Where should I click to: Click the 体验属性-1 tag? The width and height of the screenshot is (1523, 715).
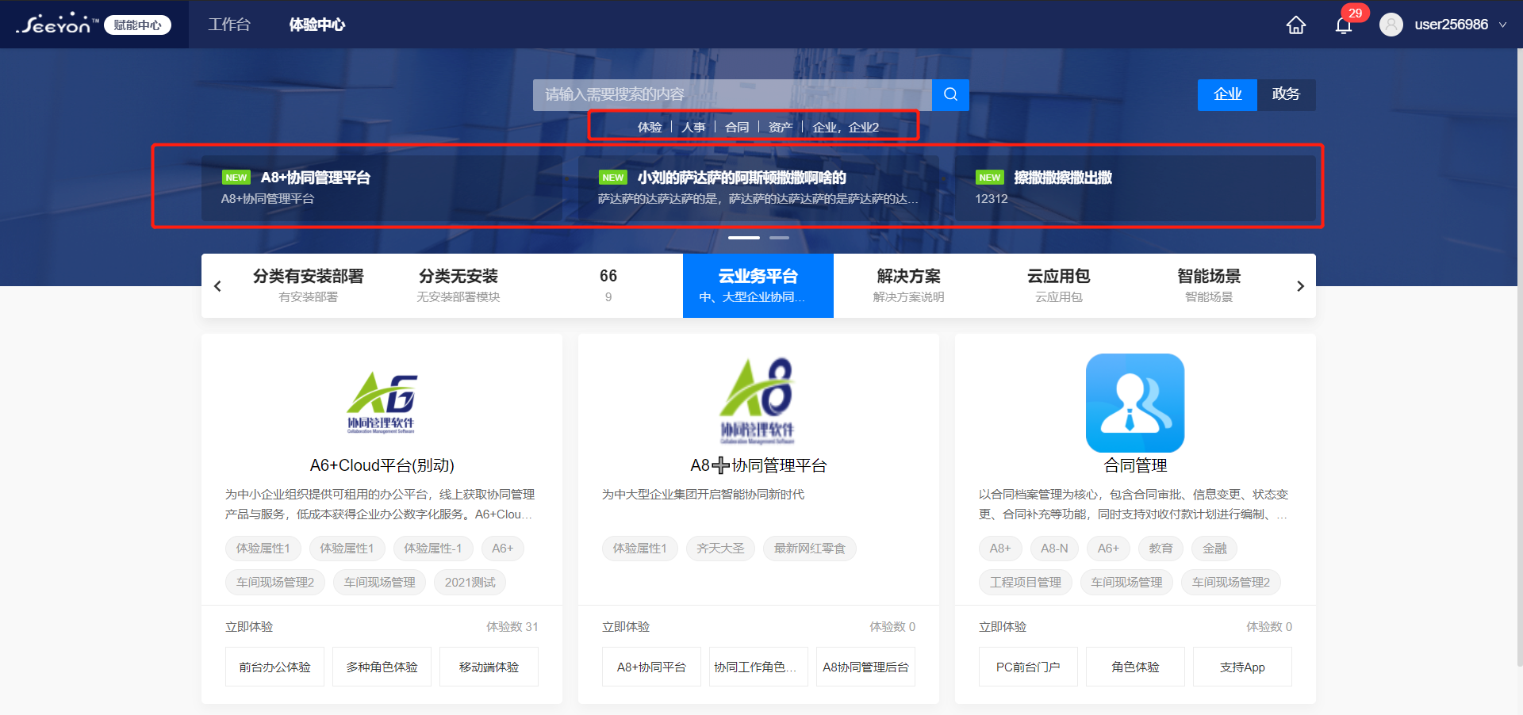433,549
